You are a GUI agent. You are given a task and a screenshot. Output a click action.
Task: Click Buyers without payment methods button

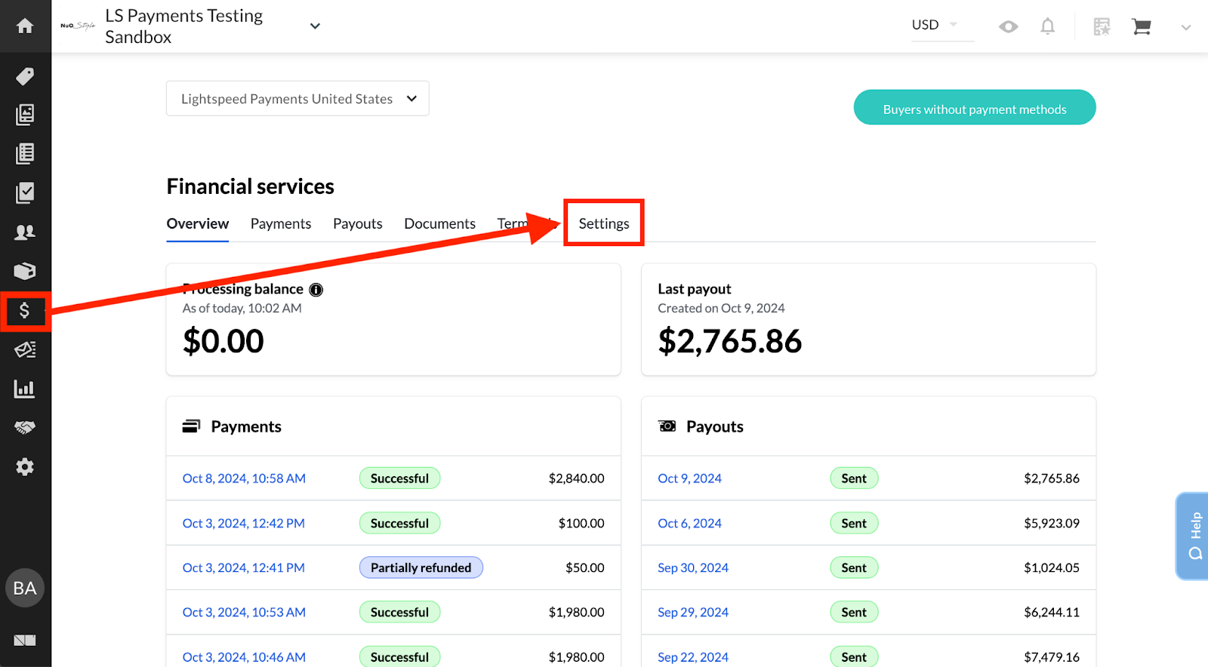click(x=975, y=108)
